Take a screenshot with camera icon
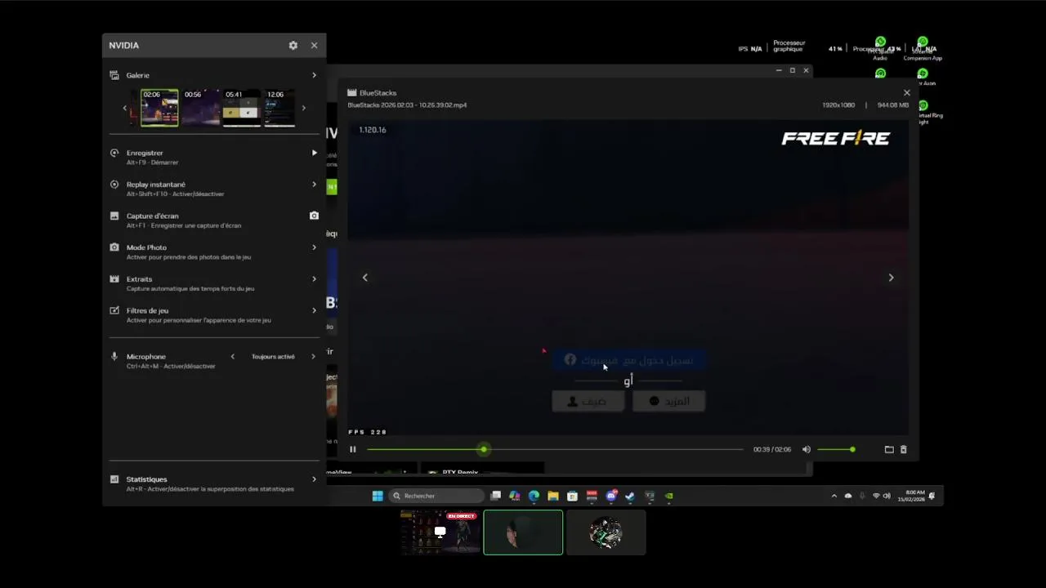This screenshot has height=588, width=1046. tap(314, 216)
